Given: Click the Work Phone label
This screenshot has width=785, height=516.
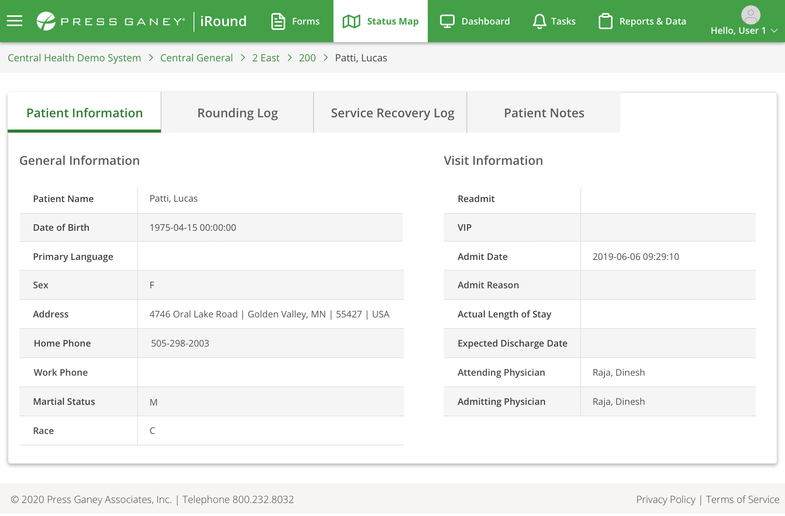Looking at the screenshot, I should pos(61,373).
